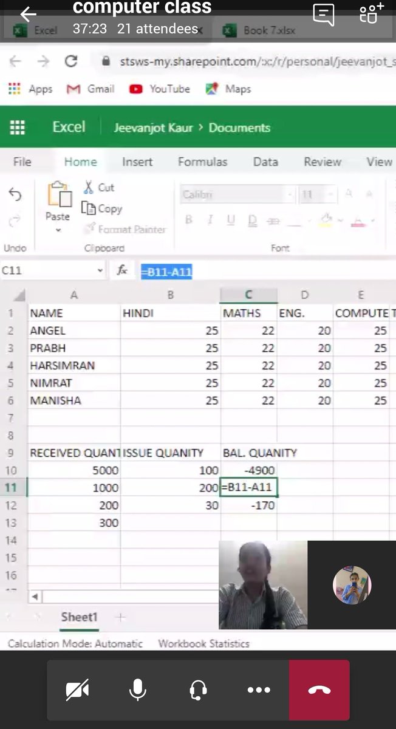
Task: Open the File menu
Action: pos(22,162)
